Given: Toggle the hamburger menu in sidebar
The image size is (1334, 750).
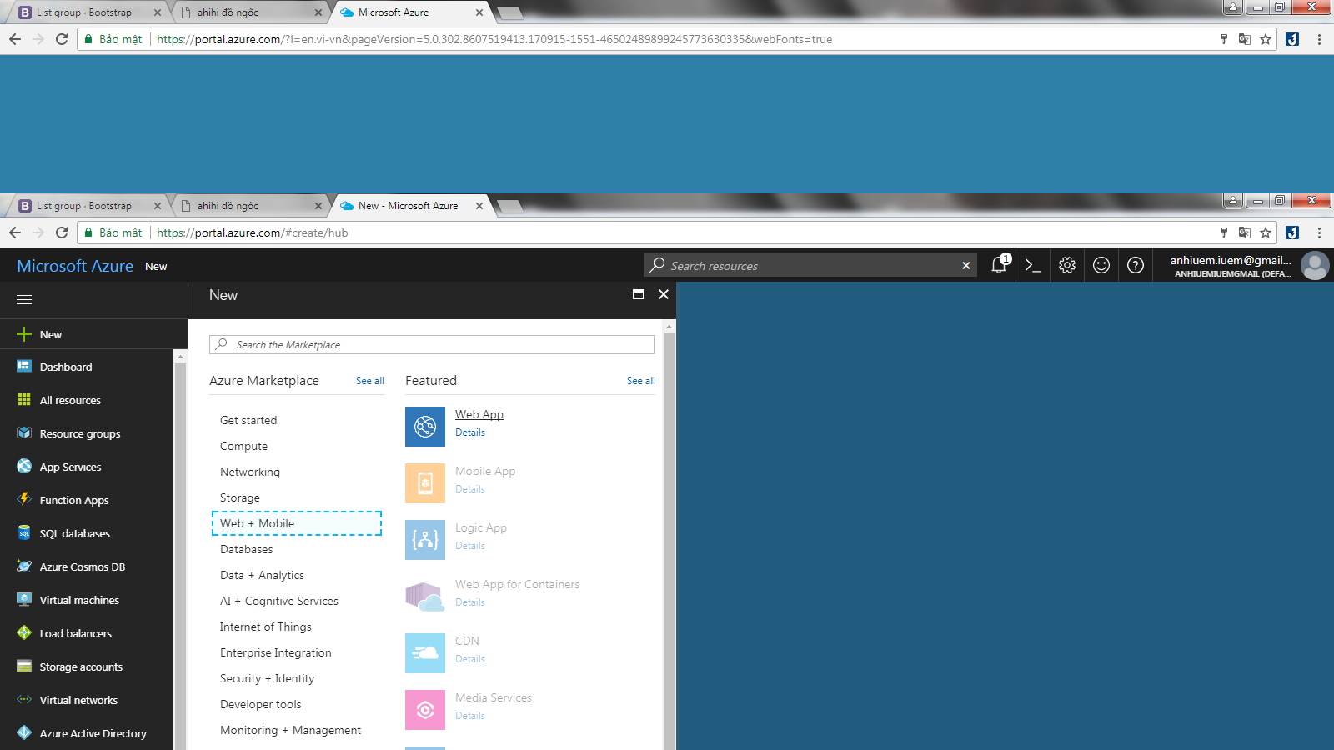Looking at the screenshot, I should [24, 299].
